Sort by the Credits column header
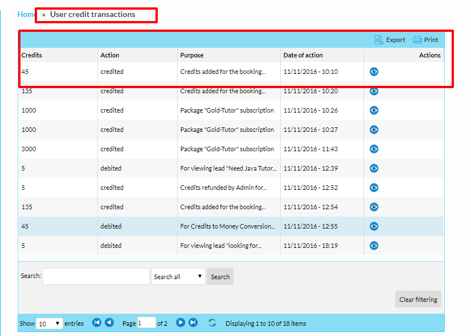Viewport: 471px width, 336px height. click(32, 55)
